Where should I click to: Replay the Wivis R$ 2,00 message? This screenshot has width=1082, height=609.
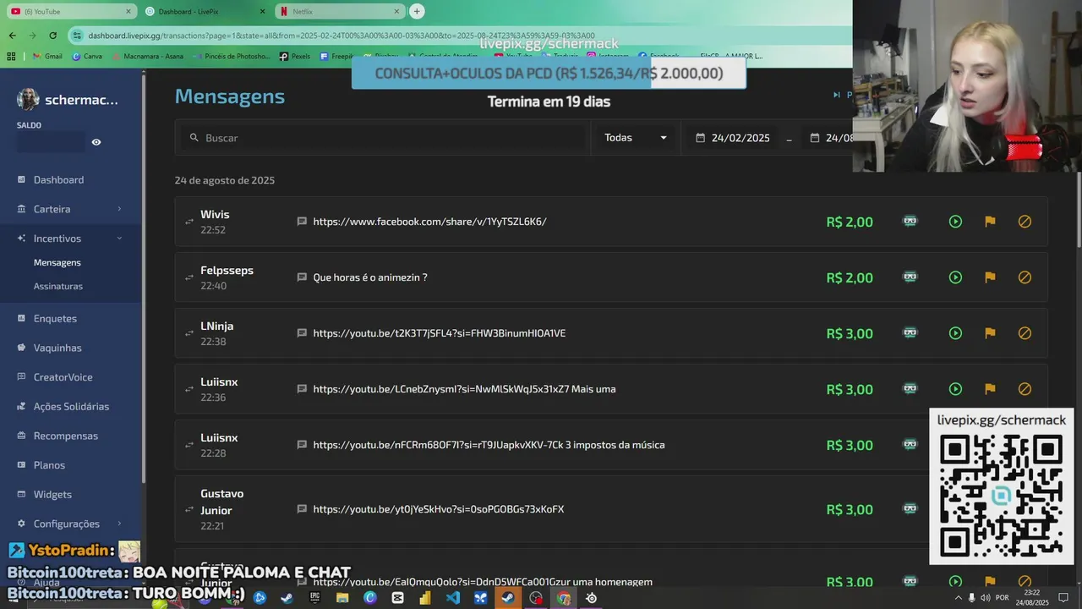[x=955, y=222]
